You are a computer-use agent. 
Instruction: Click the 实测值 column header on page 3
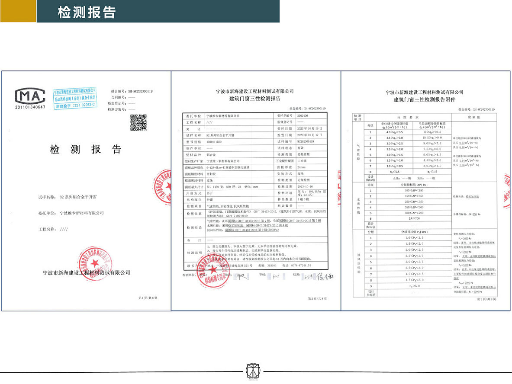pos(474,117)
